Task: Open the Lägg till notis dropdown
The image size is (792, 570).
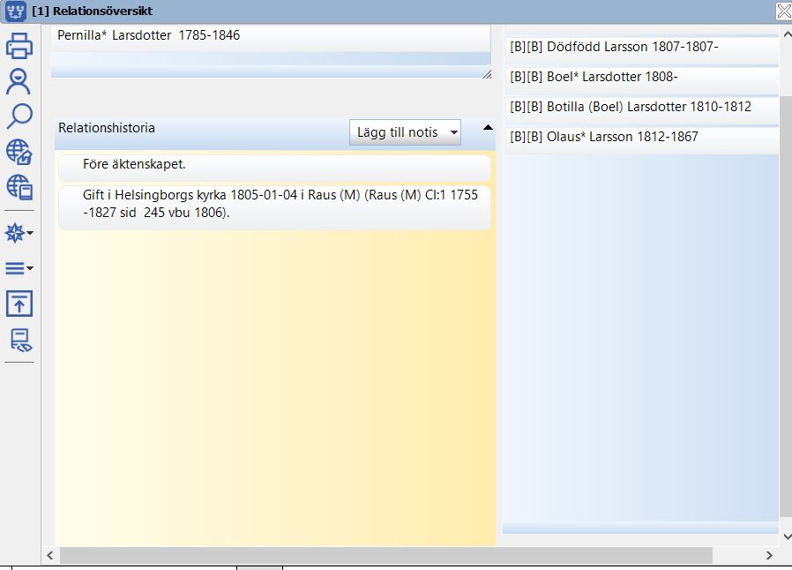Action: coord(405,132)
